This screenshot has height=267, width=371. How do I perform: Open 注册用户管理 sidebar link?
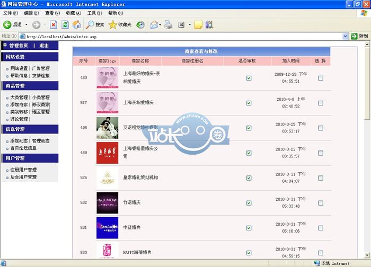click(x=23, y=170)
